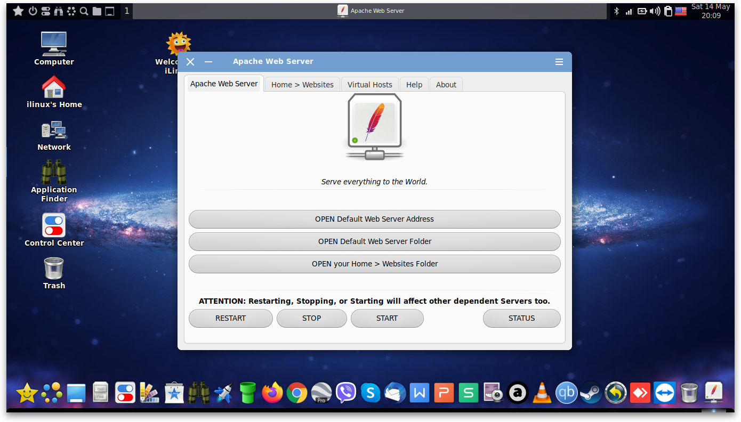Viewport: 741px width, 422px height.
Task: Open the WPS Presentation dock icon
Action: (x=444, y=393)
